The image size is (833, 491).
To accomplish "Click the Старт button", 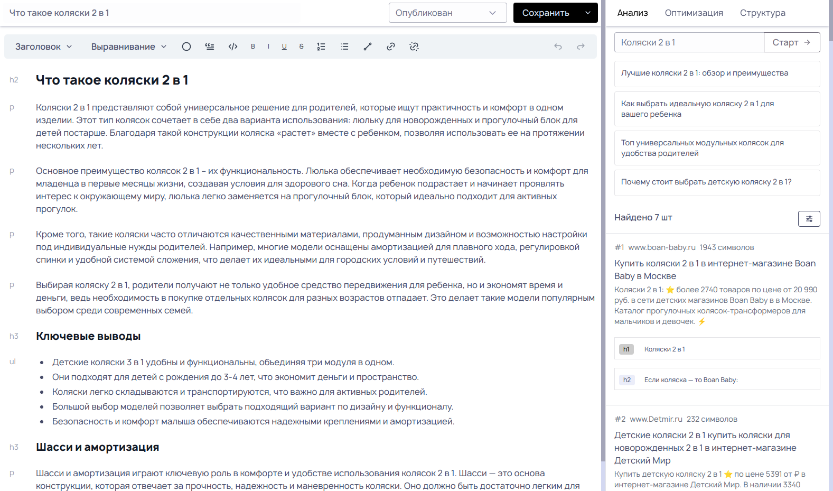I will (791, 42).
